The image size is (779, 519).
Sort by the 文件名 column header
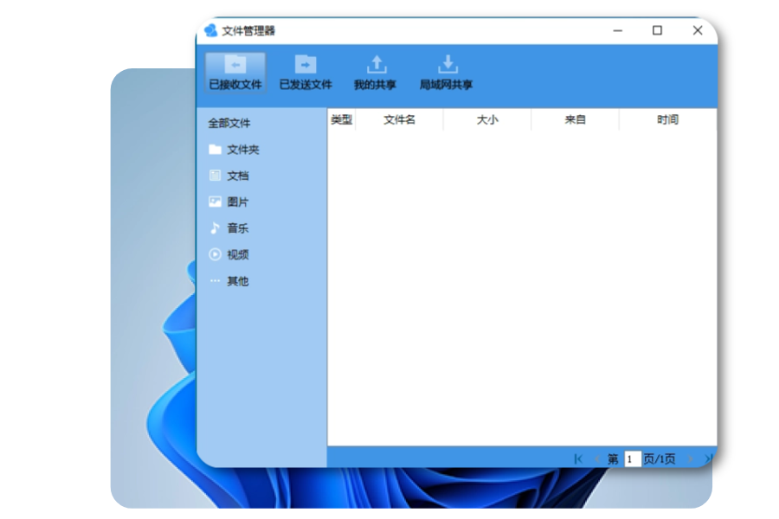point(400,119)
